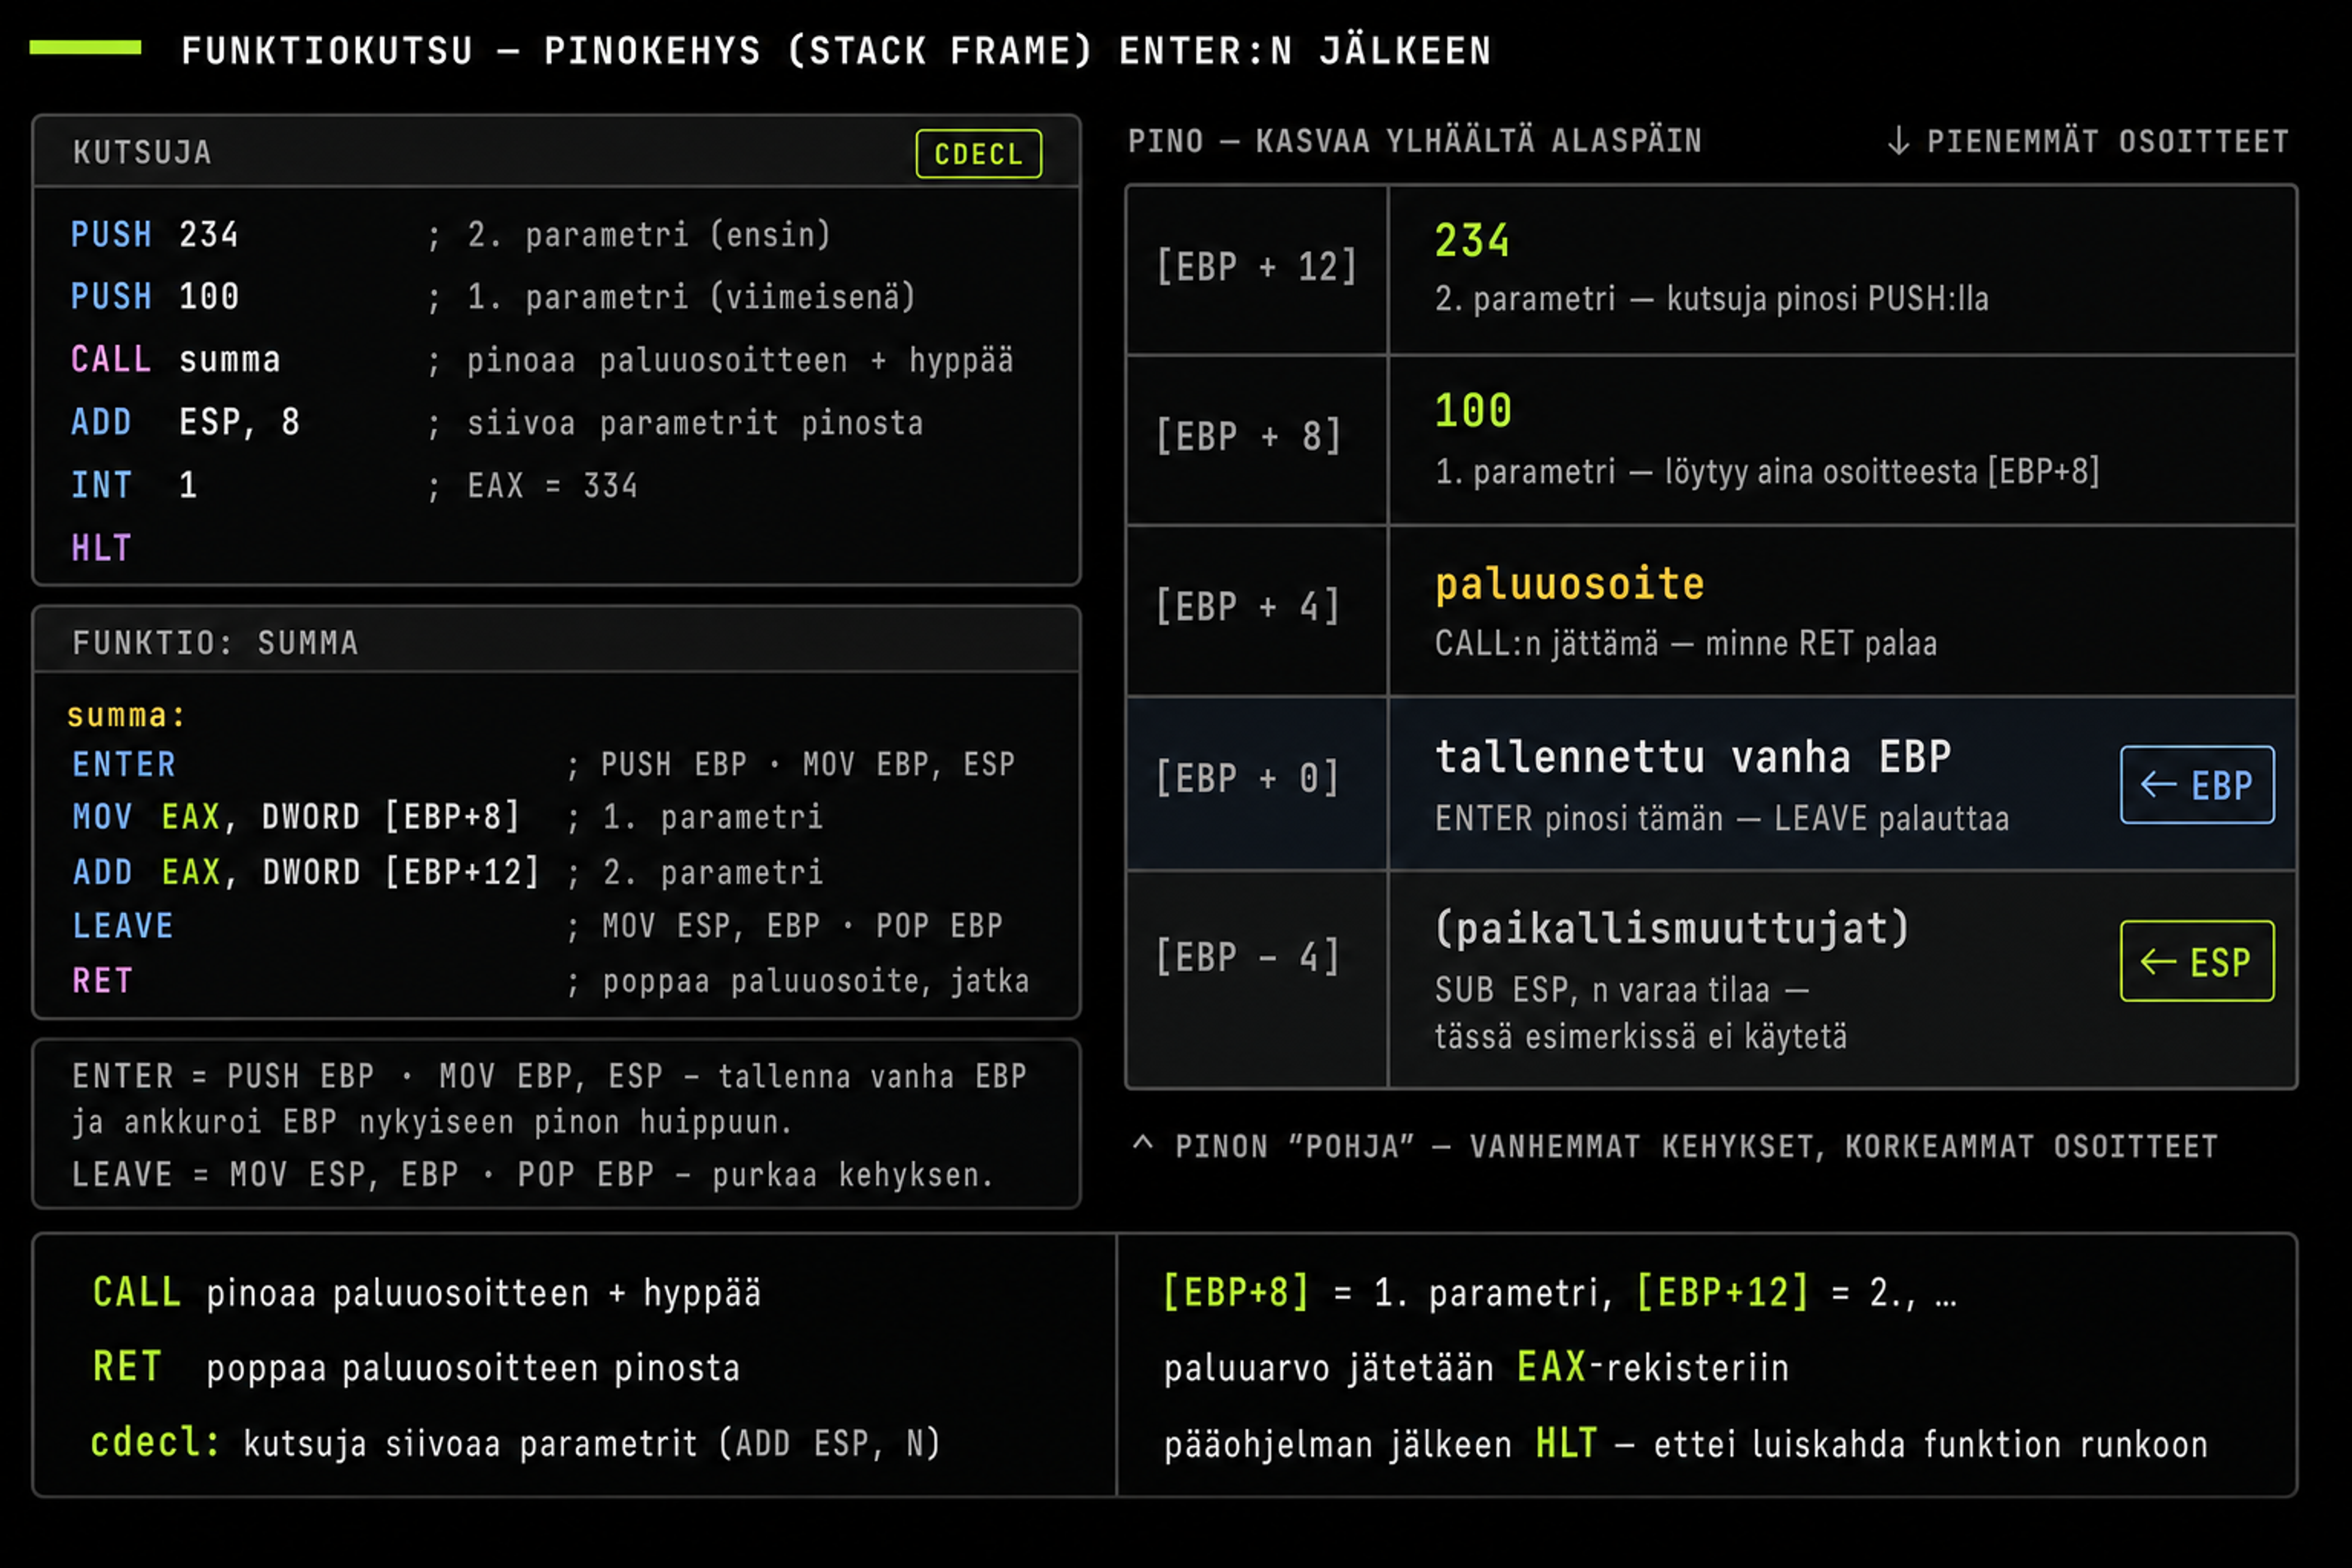This screenshot has width=2352, height=1568.
Task: Click comment '; poppaa paluuosoite, jatka'
Action: (797, 982)
